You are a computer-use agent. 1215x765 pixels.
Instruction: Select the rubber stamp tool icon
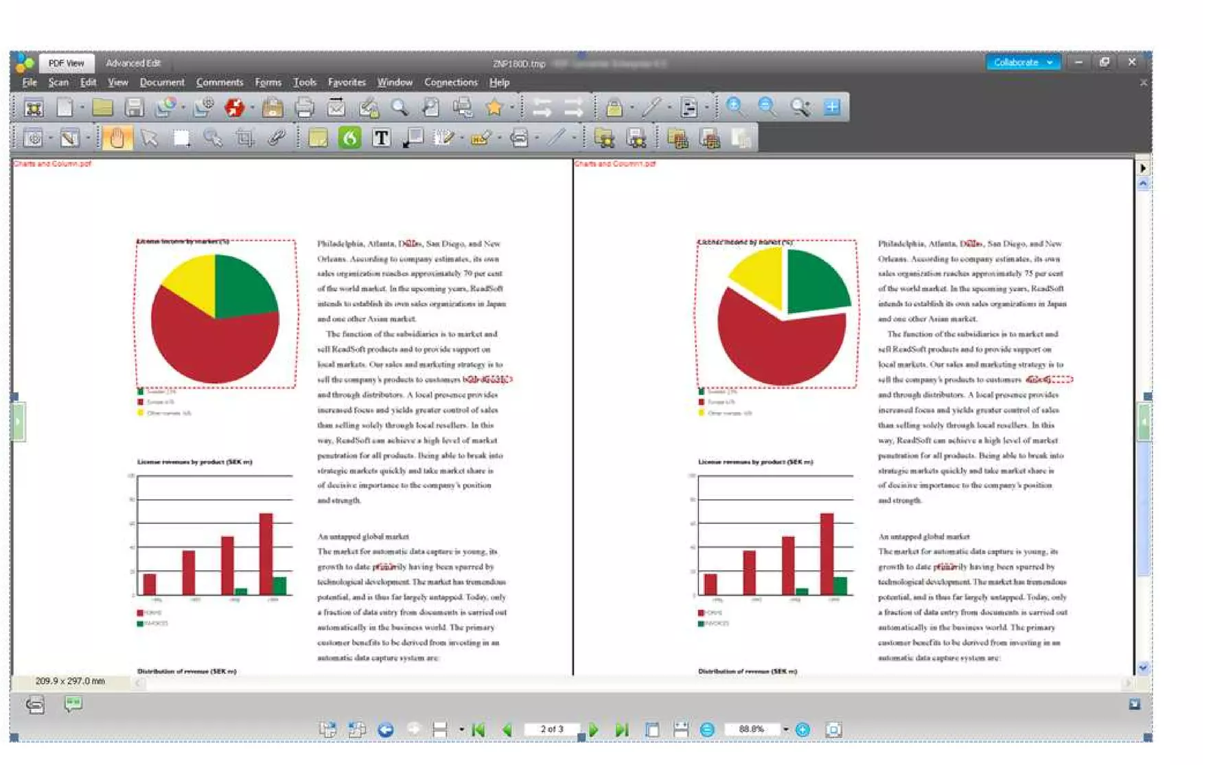[481, 138]
